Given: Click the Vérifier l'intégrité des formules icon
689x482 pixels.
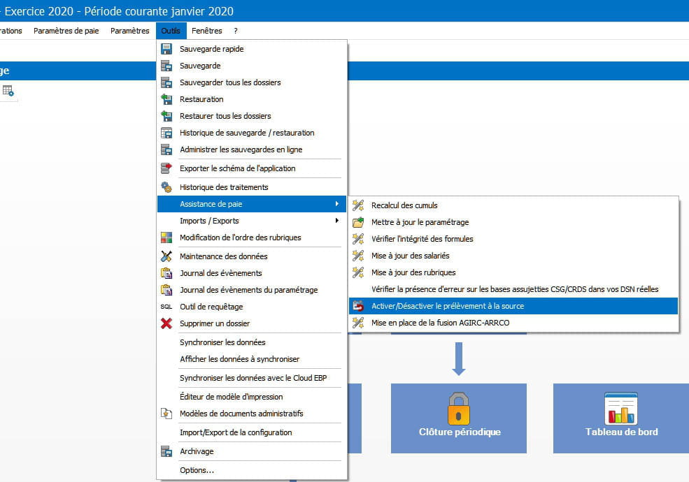Looking at the screenshot, I should click(358, 239).
